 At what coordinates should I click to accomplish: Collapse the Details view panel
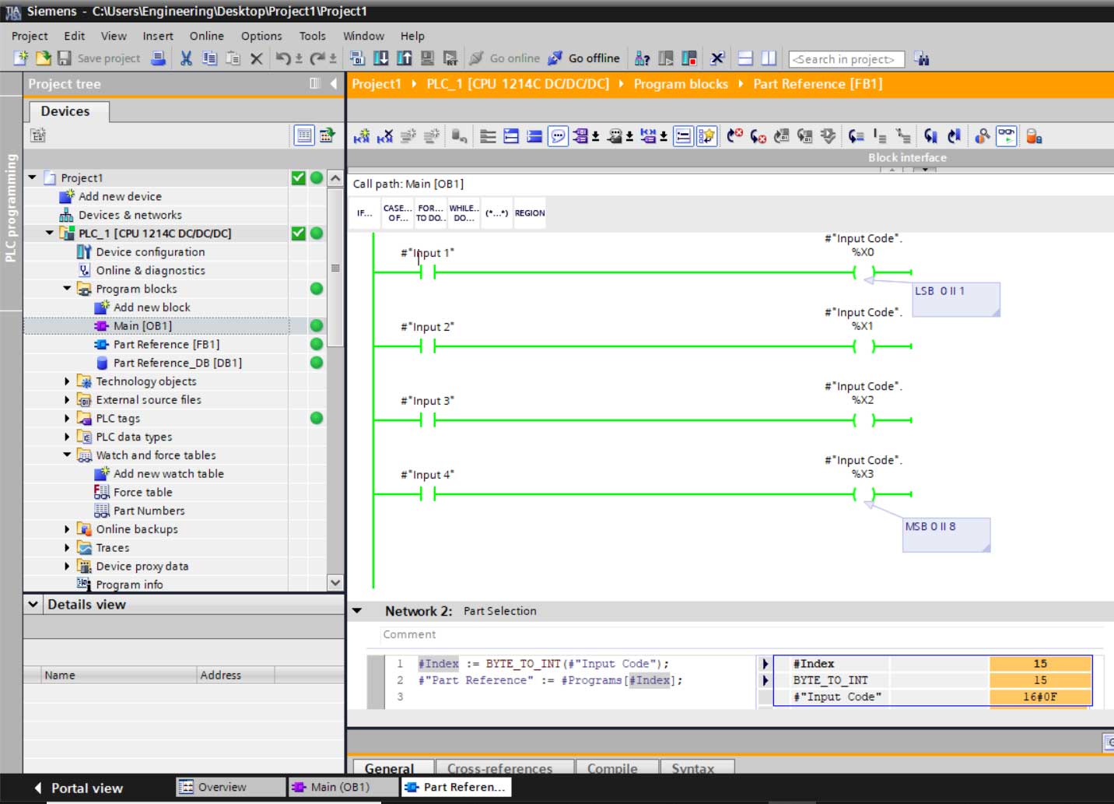(x=33, y=604)
